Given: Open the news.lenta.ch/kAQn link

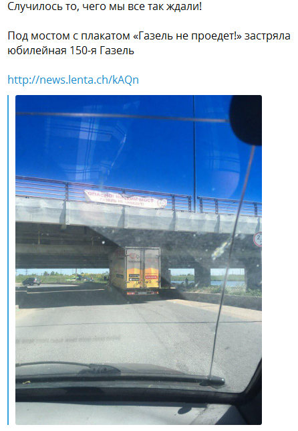Looking at the screenshot, I should [x=73, y=80].
